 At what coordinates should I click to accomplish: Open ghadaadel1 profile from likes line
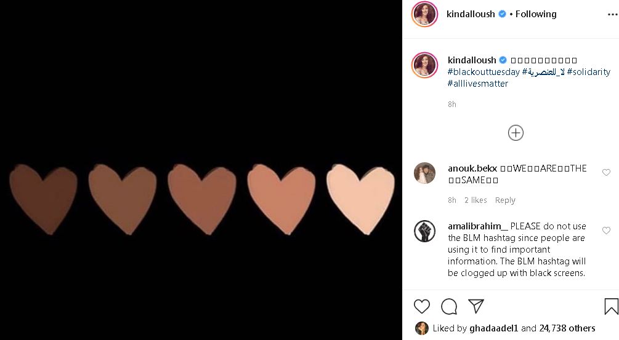493,328
